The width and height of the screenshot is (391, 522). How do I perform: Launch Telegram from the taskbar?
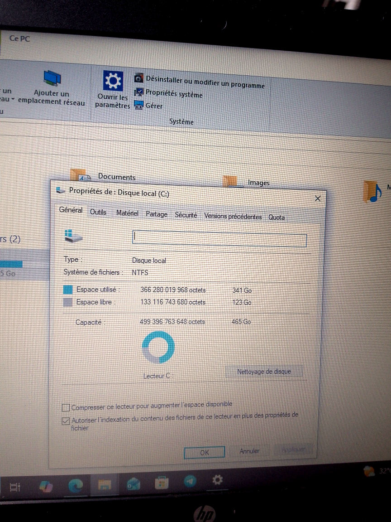pyautogui.click(x=190, y=481)
